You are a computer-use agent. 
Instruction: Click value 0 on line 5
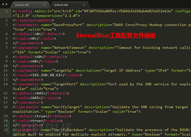(33, 39)
